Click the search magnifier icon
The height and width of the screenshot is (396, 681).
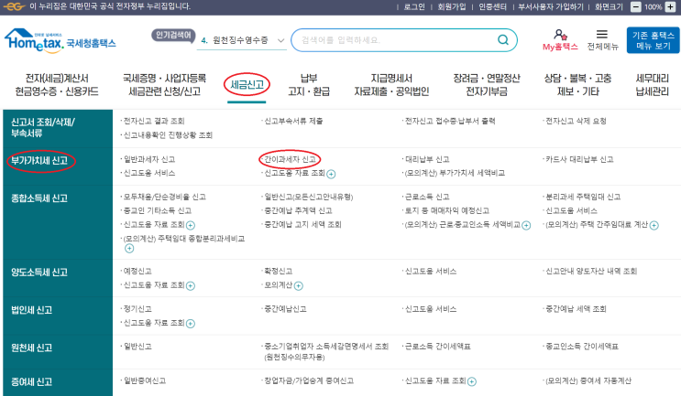coord(503,40)
